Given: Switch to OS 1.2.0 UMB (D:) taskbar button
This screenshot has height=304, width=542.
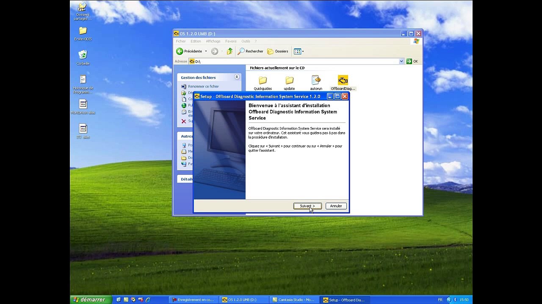Looking at the screenshot, I should pyautogui.click(x=244, y=300).
